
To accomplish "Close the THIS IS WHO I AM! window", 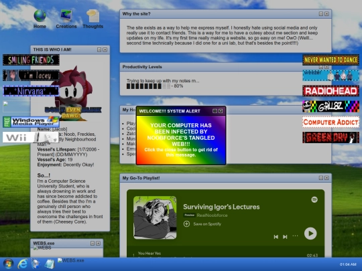I will click(105, 50).
